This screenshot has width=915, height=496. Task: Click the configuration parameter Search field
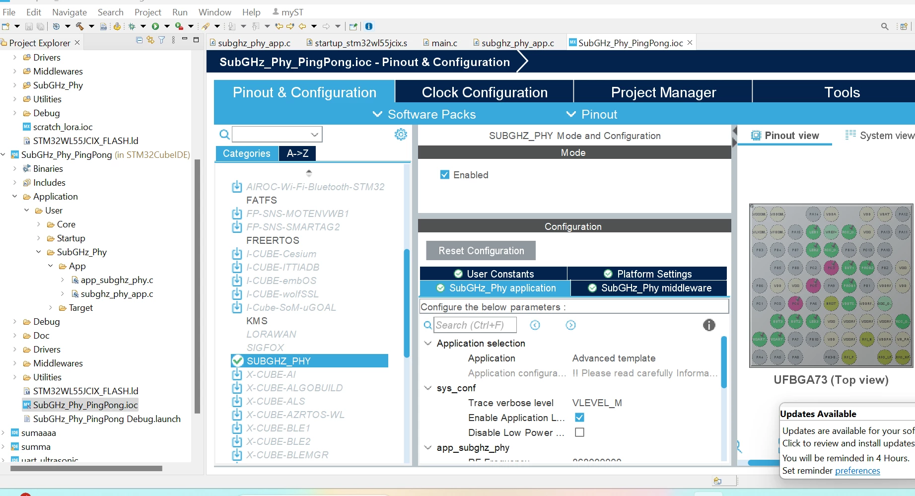click(475, 325)
